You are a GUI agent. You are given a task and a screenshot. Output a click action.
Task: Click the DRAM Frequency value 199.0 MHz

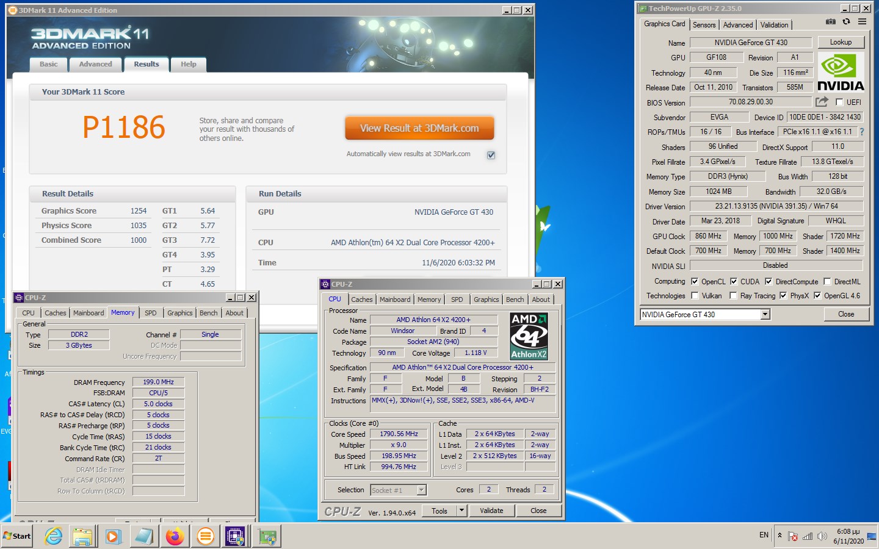158,382
